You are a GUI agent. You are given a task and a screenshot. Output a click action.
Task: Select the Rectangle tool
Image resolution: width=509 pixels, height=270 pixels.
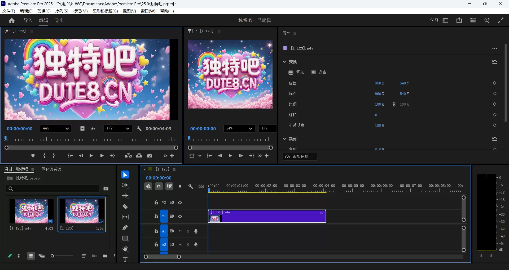(125, 238)
